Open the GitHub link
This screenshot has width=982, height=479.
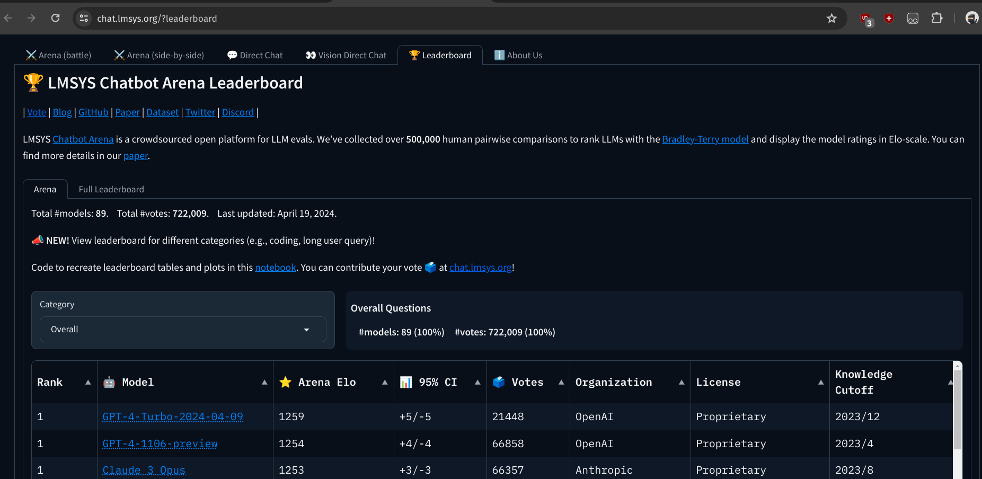tap(93, 112)
